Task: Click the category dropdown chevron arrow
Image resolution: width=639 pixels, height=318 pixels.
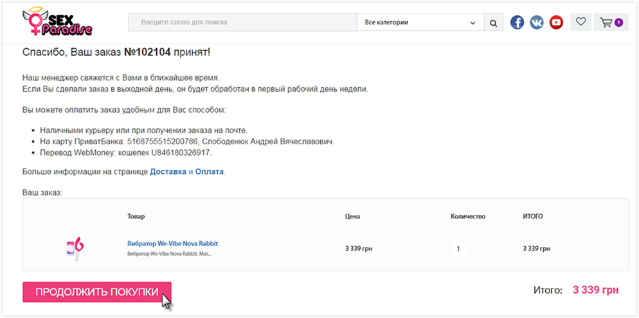Action: 473,23
